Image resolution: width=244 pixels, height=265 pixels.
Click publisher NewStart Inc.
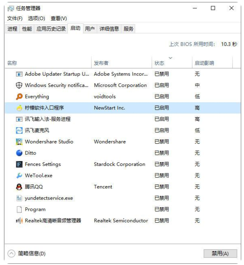pyautogui.click(x=109, y=108)
